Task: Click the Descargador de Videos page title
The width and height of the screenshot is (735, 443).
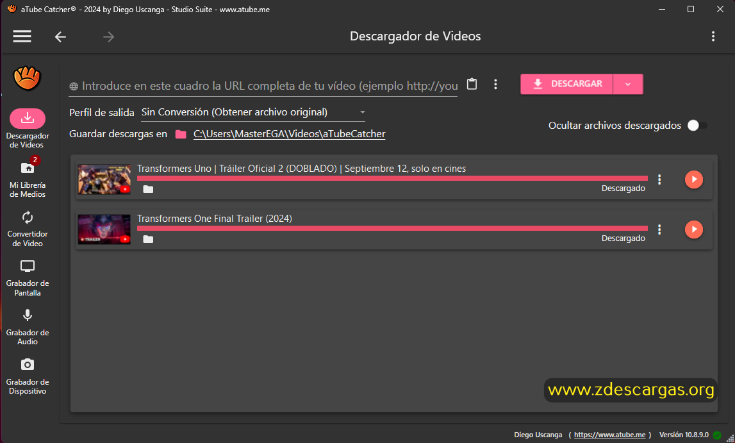Action: 415,37
